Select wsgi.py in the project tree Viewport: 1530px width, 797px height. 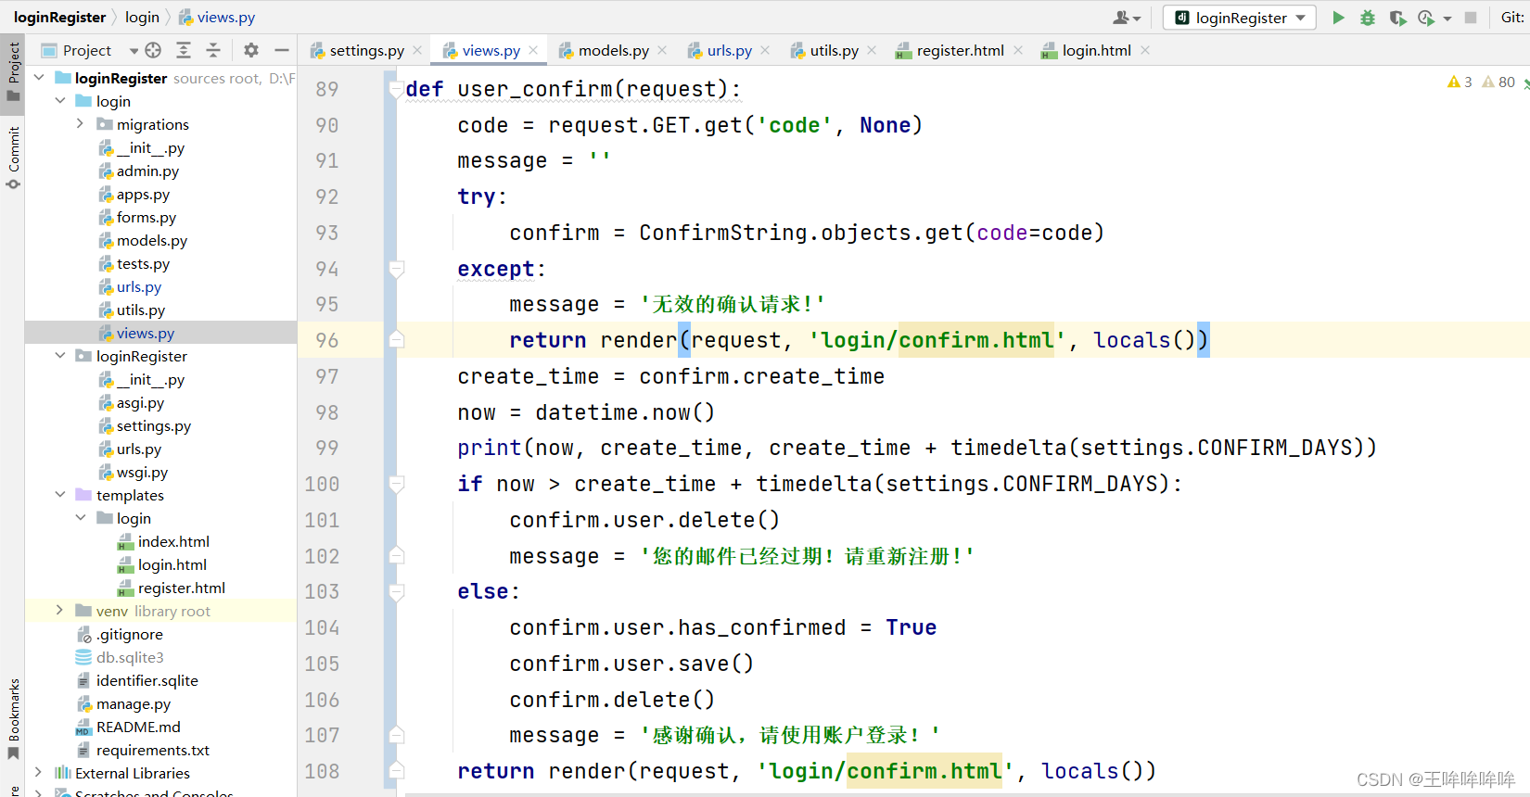[142, 472]
